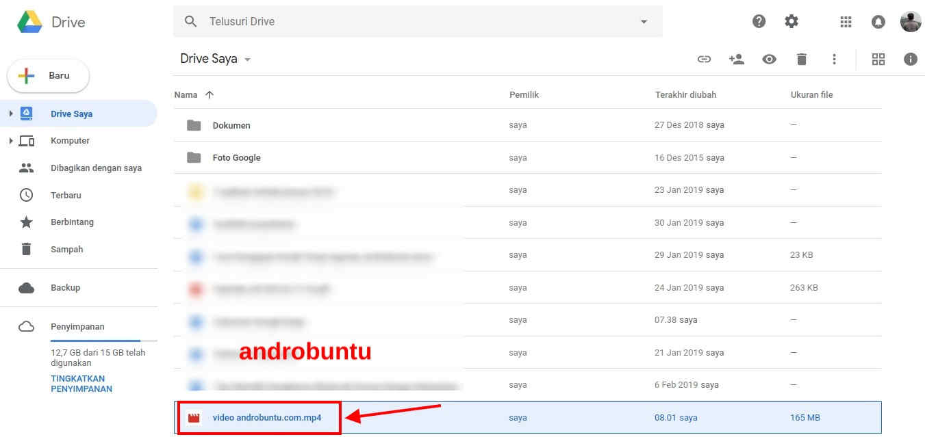Click the Help question mark icon

759,21
